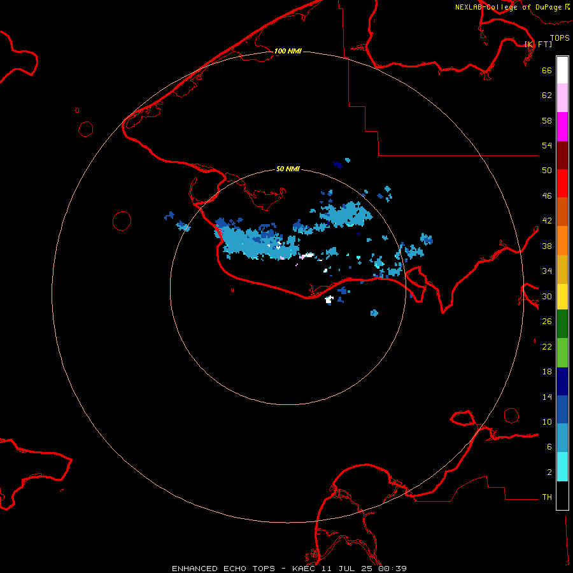Click the legend value 6
Screen dimensions: 573x573
pos(549,446)
